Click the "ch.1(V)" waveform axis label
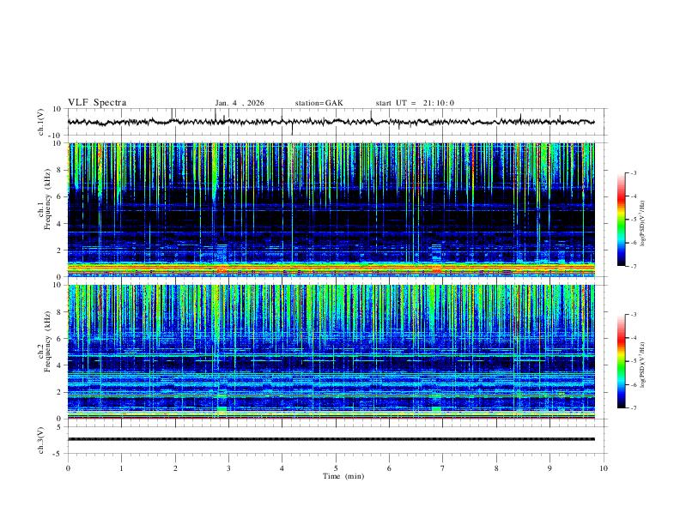The height and width of the screenshot is (525, 680). [x=41, y=122]
